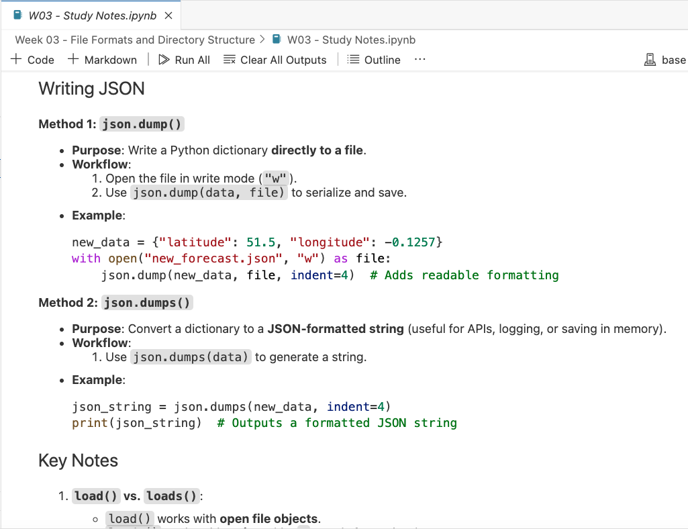
Task: Expand the Week 03 folder breadcrumb
Action: pos(134,40)
